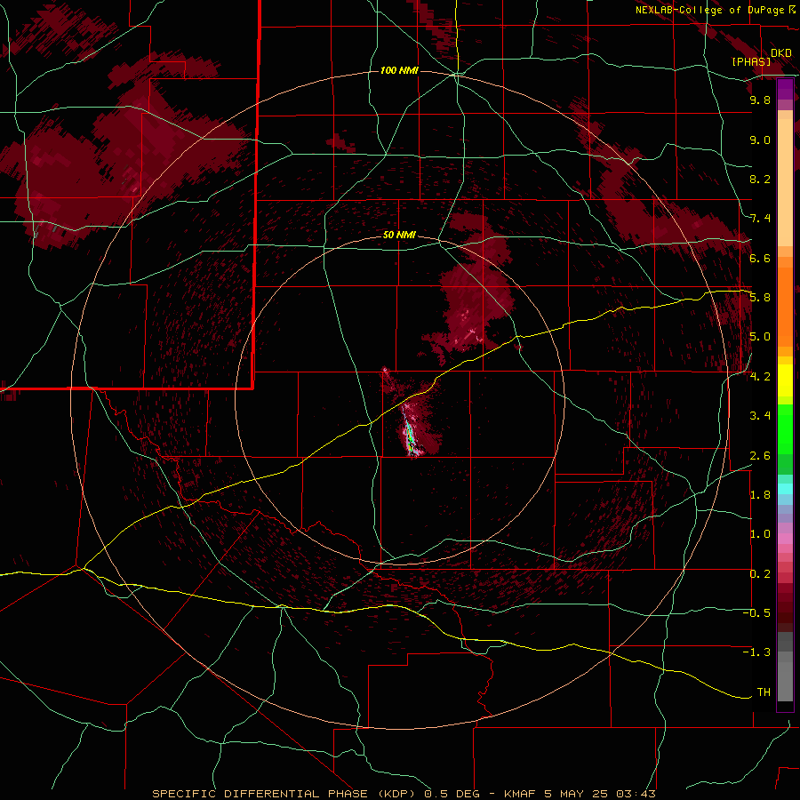The width and height of the screenshot is (800, 800).
Task: Click the 6.6 value on the color scale
Action: 760,258
